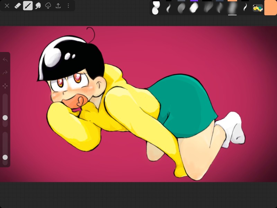Choose the thin white S-curve brush preset
Image resolution: width=277 pixels, height=208 pixels.
coord(245,8)
